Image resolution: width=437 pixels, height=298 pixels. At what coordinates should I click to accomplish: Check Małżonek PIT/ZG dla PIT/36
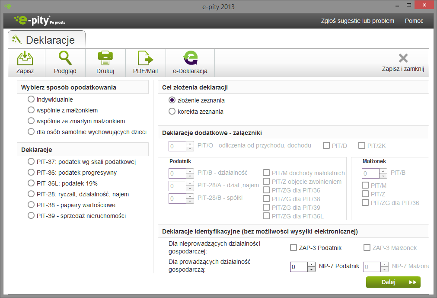365,202
